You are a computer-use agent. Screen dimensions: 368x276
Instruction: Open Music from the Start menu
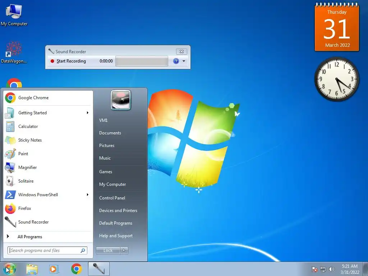[x=105, y=158]
